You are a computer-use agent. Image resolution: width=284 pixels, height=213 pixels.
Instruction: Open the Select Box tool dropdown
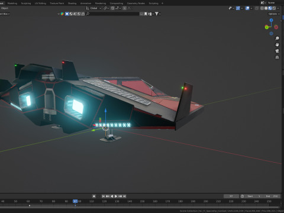coord(5,14)
